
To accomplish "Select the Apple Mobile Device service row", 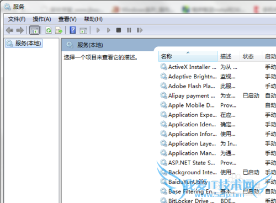I will click(x=218, y=105).
